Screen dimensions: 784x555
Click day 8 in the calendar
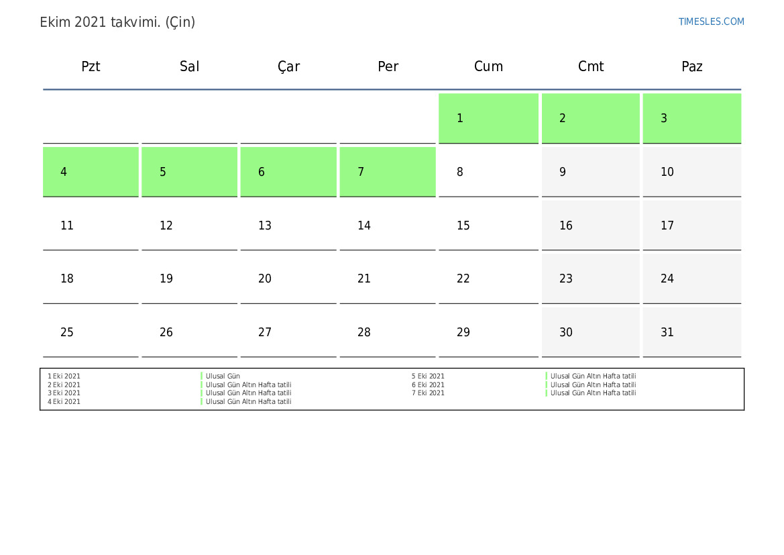(x=488, y=172)
